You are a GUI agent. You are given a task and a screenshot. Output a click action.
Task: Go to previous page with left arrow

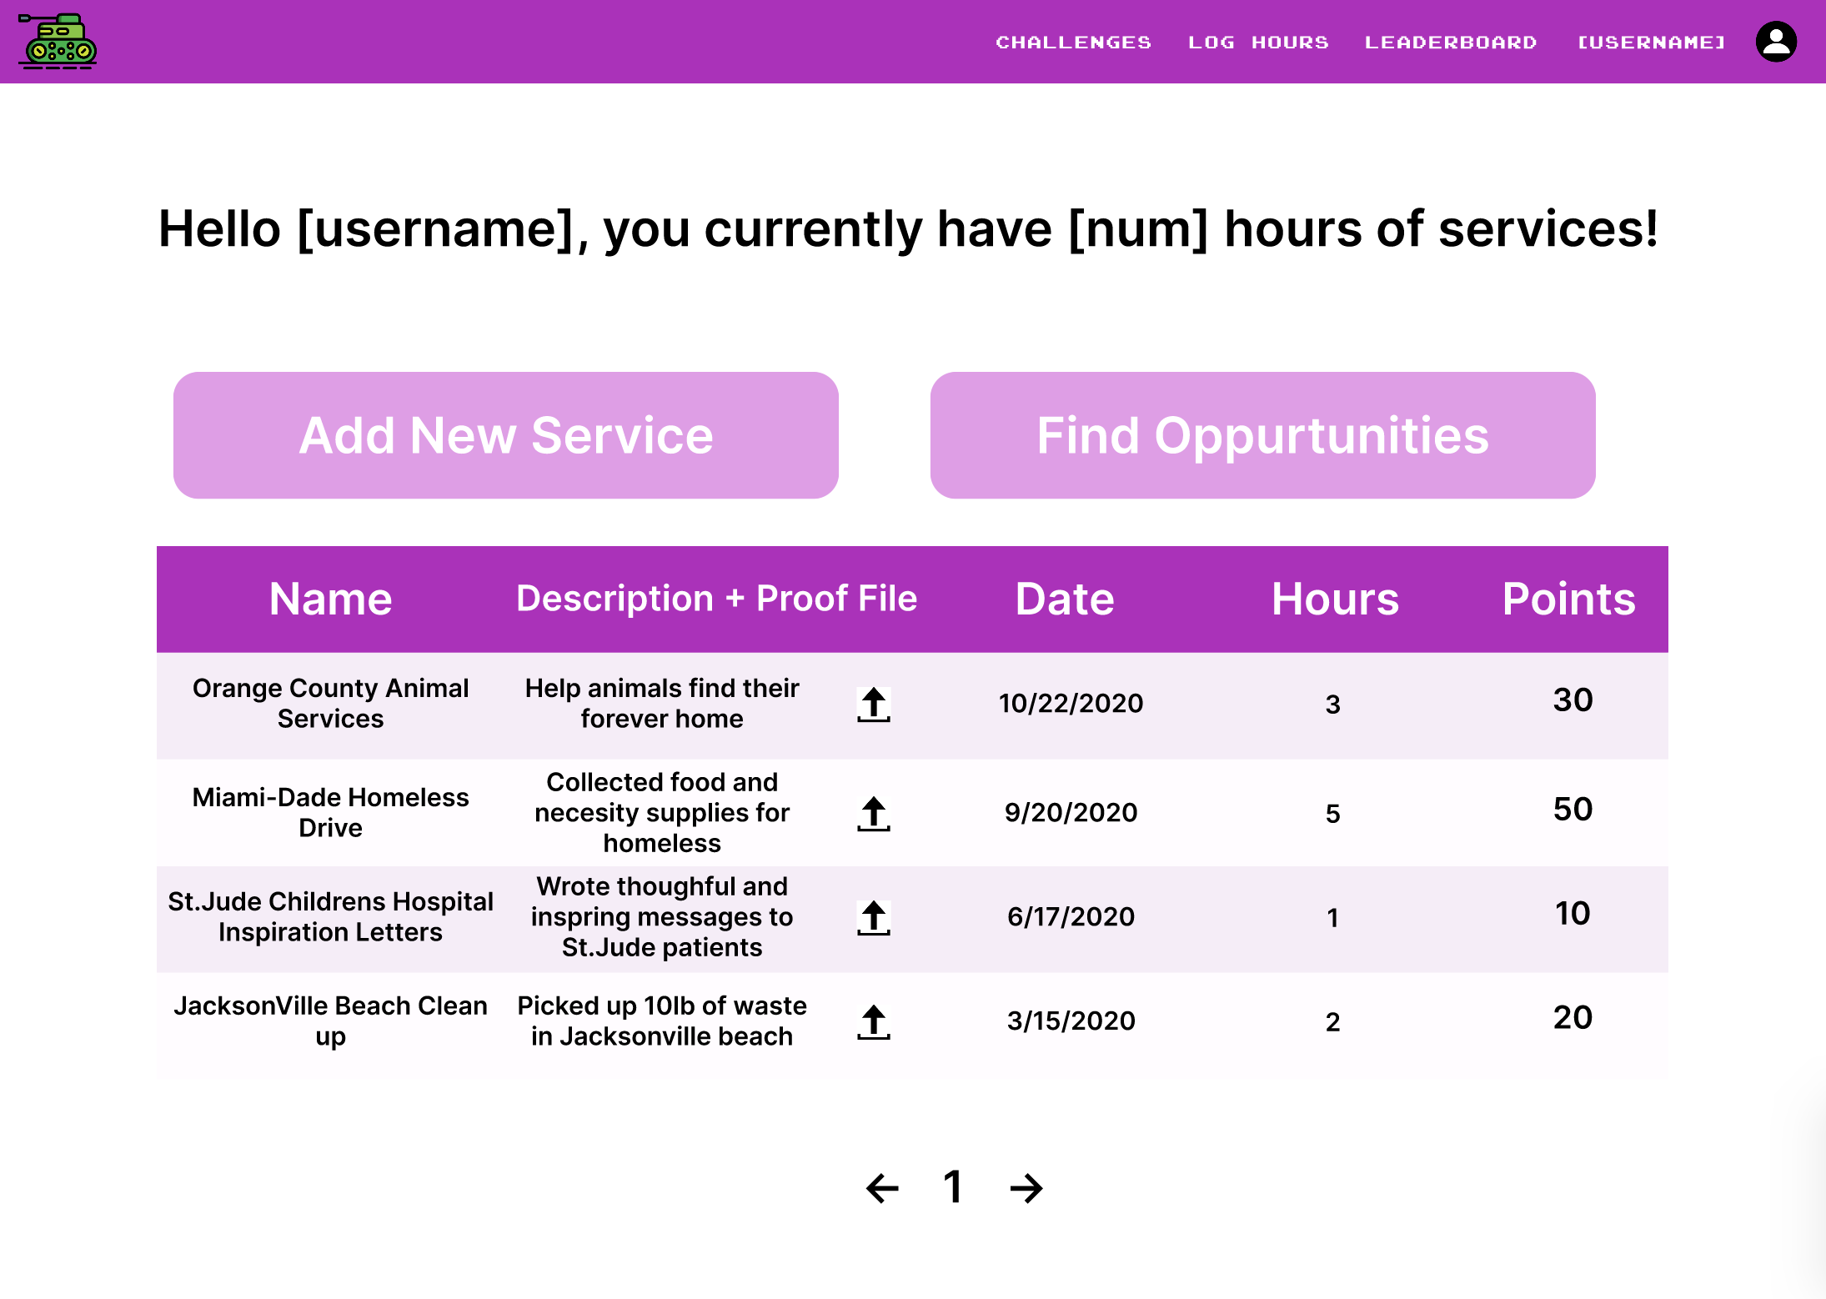tap(882, 1188)
